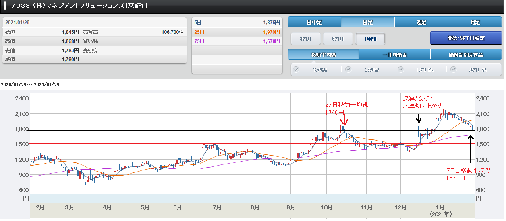The image size is (506, 221).
Task: Switch to 月足 monthly chart tab
Action: tap(475, 22)
